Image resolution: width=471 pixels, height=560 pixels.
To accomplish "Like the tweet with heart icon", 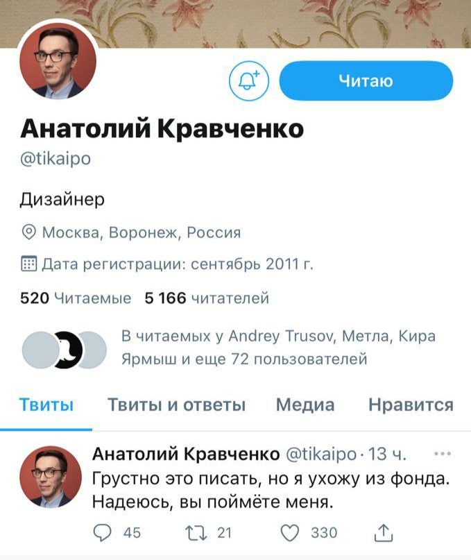I will pyautogui.click(x=289, y=533).
